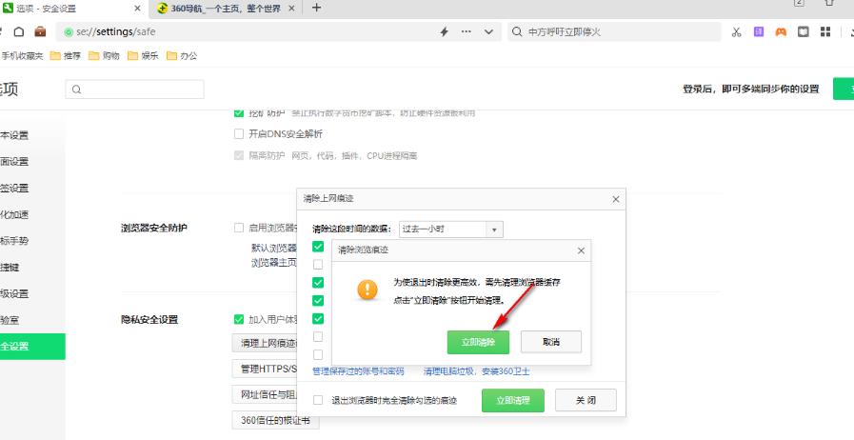Close the 清除浏览痕迹 prompt with X
Screen dimensions: 854x440
click(x=581, y=250)
